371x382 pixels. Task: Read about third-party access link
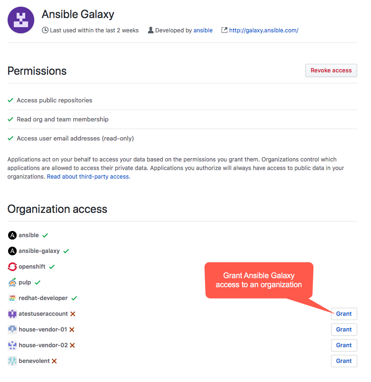coord(88,177)
